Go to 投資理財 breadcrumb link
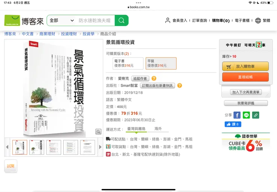The image size is (277, 192). [69, 34]
